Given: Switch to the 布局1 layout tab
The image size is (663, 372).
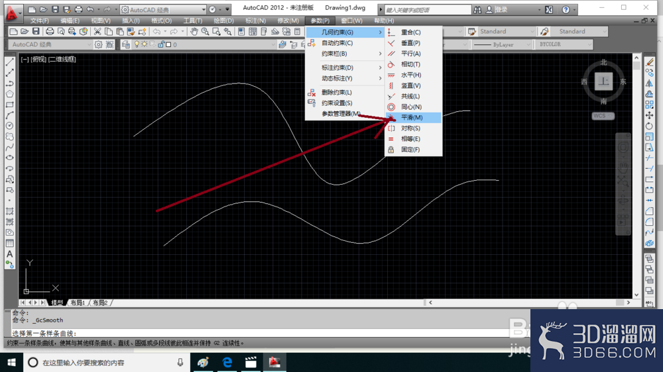Looking at the screenshot, I should coord(78,302).
